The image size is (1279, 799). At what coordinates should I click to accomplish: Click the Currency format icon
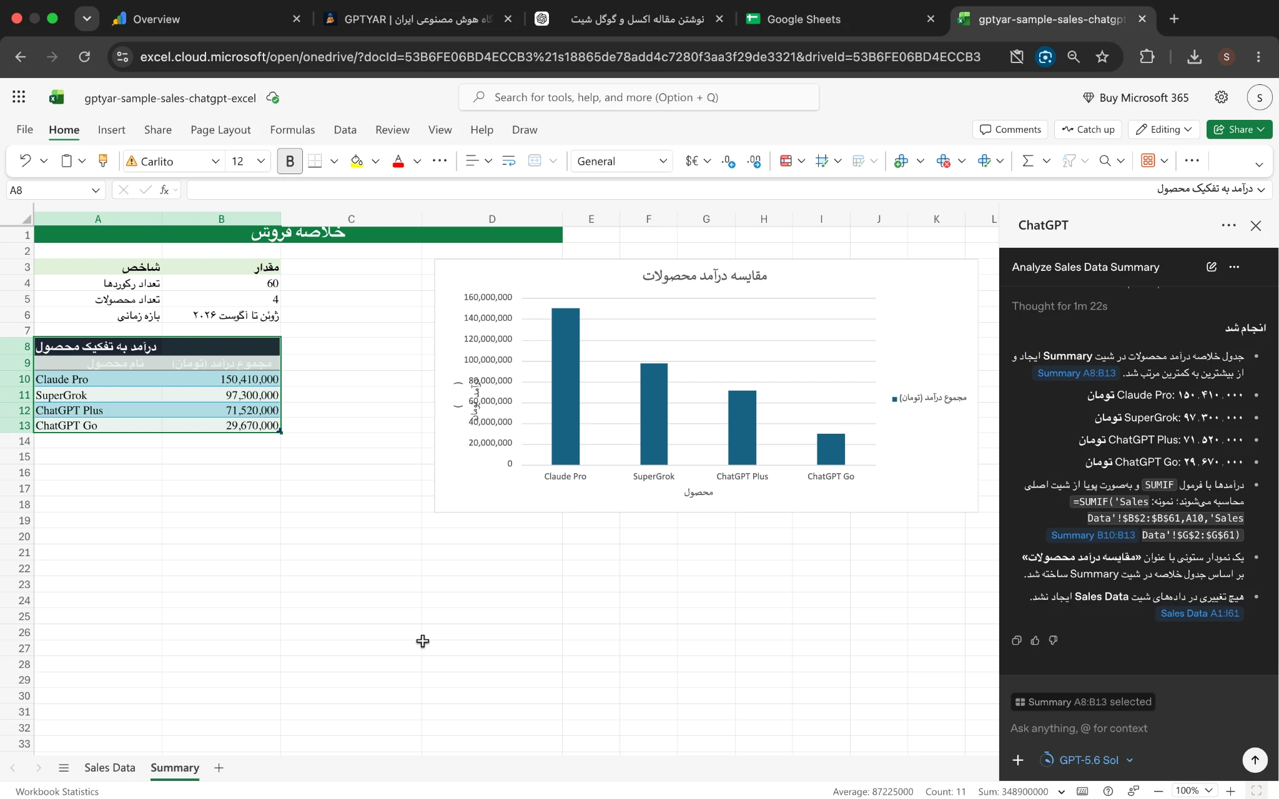[x=692, y=161]
